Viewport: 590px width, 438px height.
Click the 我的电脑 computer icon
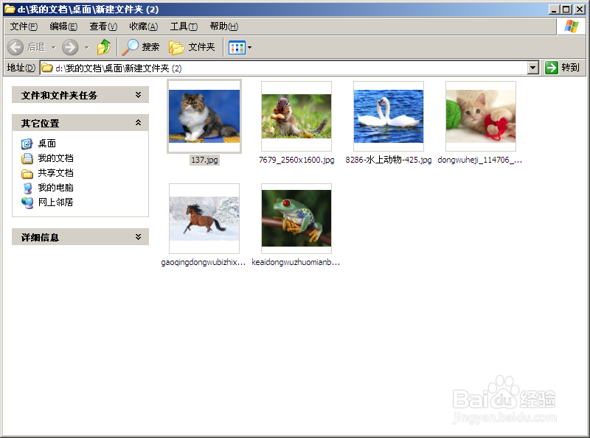[27, 188]
